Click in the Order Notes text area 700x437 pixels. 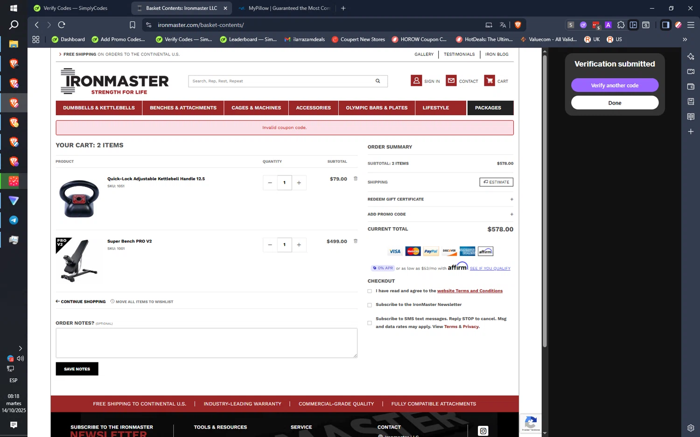pos(207,343)
